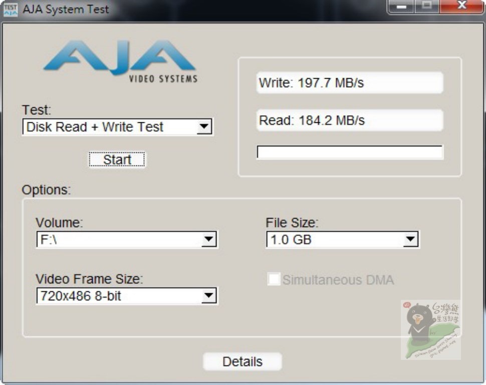Open the Video Frame Size dropdown
The width and height of the screenshot is (486, 385).
(x=127, y=296)
